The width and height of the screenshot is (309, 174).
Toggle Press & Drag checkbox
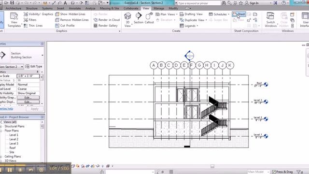click(274, 172)
